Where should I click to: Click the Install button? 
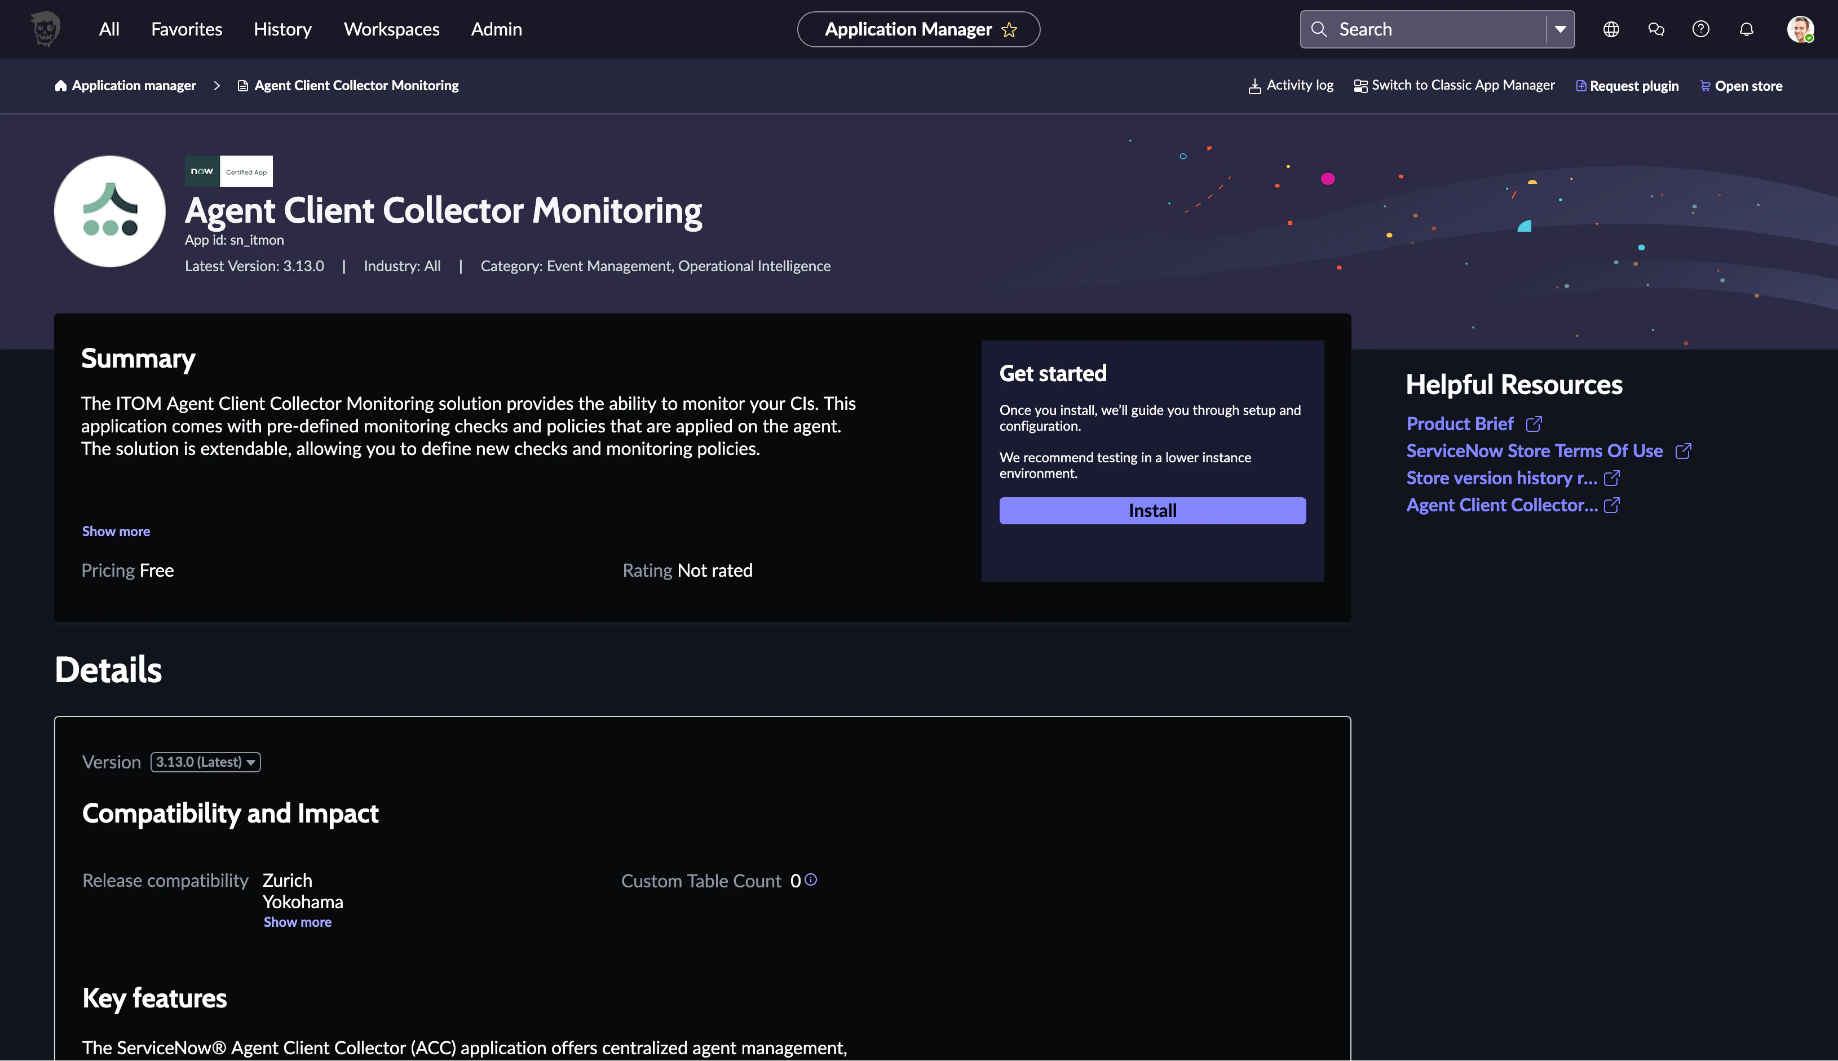point(1152,511)
